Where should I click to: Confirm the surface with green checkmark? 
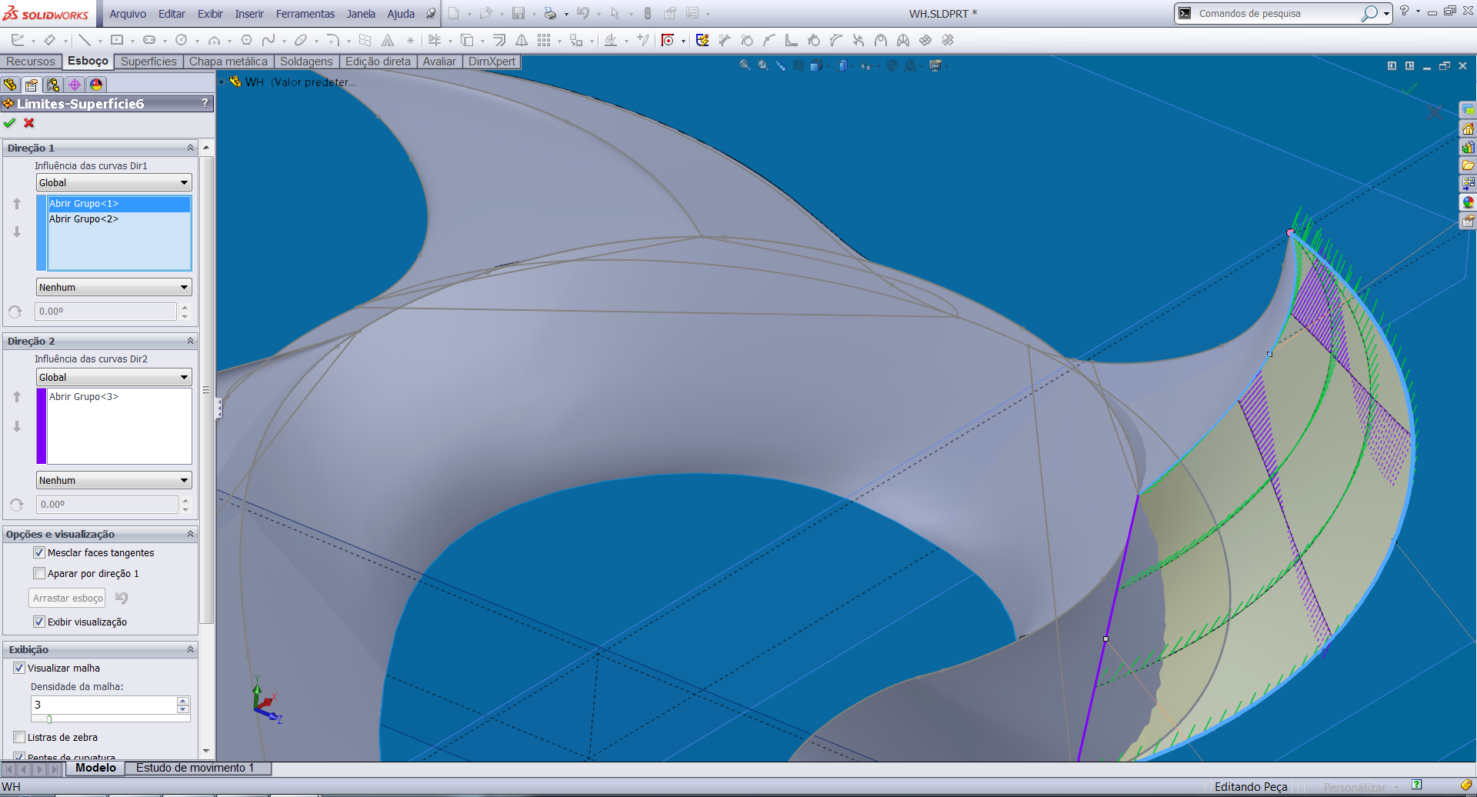(x=9, y=123)
